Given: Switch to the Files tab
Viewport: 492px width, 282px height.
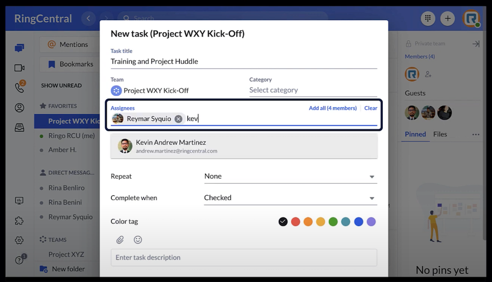Looking at the screenshot, I should coord(440,134).
